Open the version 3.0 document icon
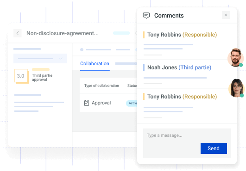Image resolution: width=246 pixels, height=171 pixels. click(21, 76)
